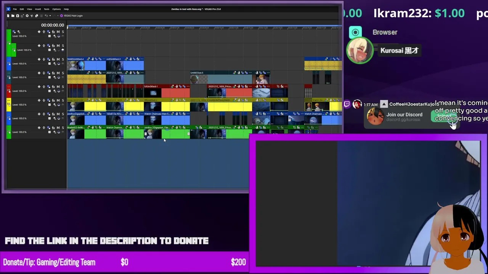The height and width of the screenshot is (274, 488).
Task: Click Kurosai's round avatar picture
Action: [360, 51]
